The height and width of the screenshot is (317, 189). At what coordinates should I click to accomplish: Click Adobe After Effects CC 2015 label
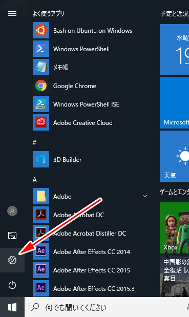click(92, 270)
